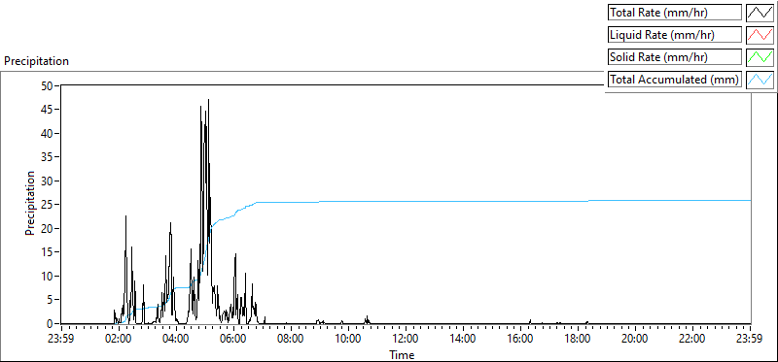This screenshot has width=778, height=362.
Task: Click the 23:59 start time on X axis
Action: pos(61,340)
